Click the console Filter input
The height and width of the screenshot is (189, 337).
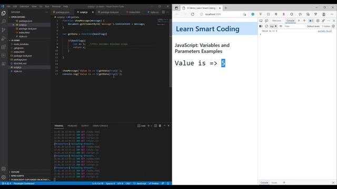[294, 26]
